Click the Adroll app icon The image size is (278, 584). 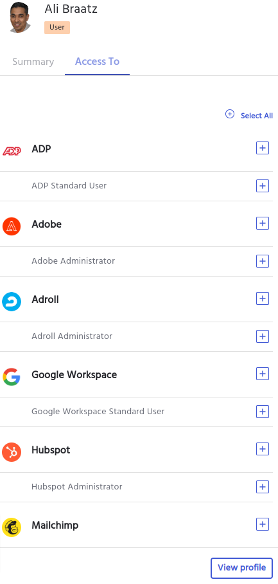12,302
